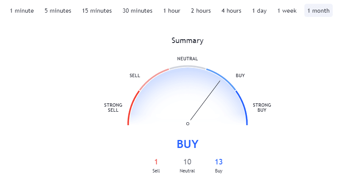Click the red Sell count of 1

click(156, 162)
